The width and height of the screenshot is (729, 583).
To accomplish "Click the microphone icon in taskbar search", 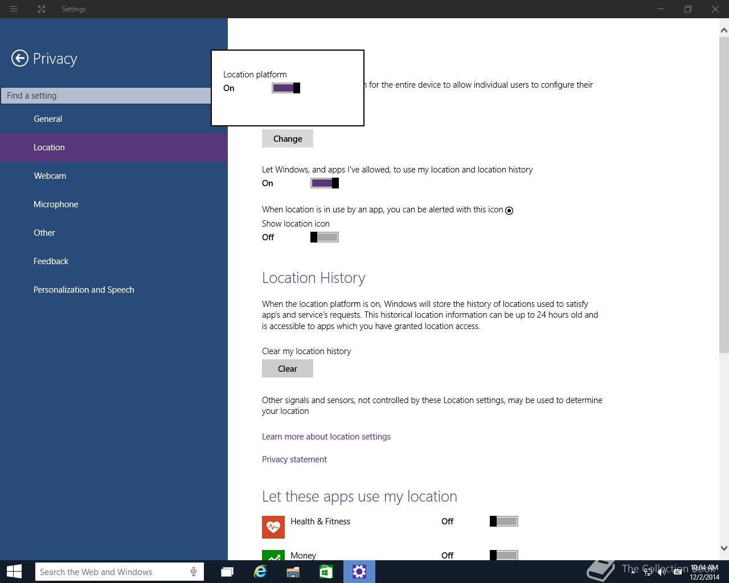I will point(194,572).
